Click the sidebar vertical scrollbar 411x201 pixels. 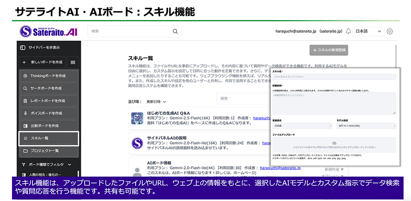pyautogui.click(x=78, y=174)
